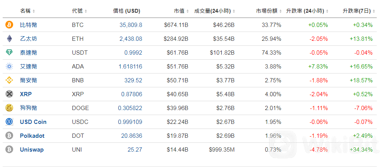Viewport: 386px width, 167px height.
Task: Click Uniswap volume $999.35M
Action: [222, 149]
